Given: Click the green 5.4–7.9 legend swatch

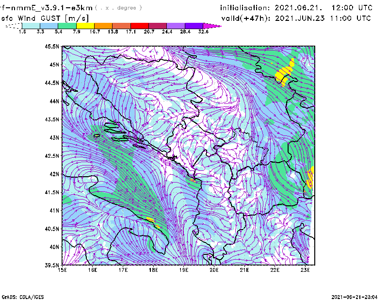Looking at the screenshot, I should click(67, 26).
